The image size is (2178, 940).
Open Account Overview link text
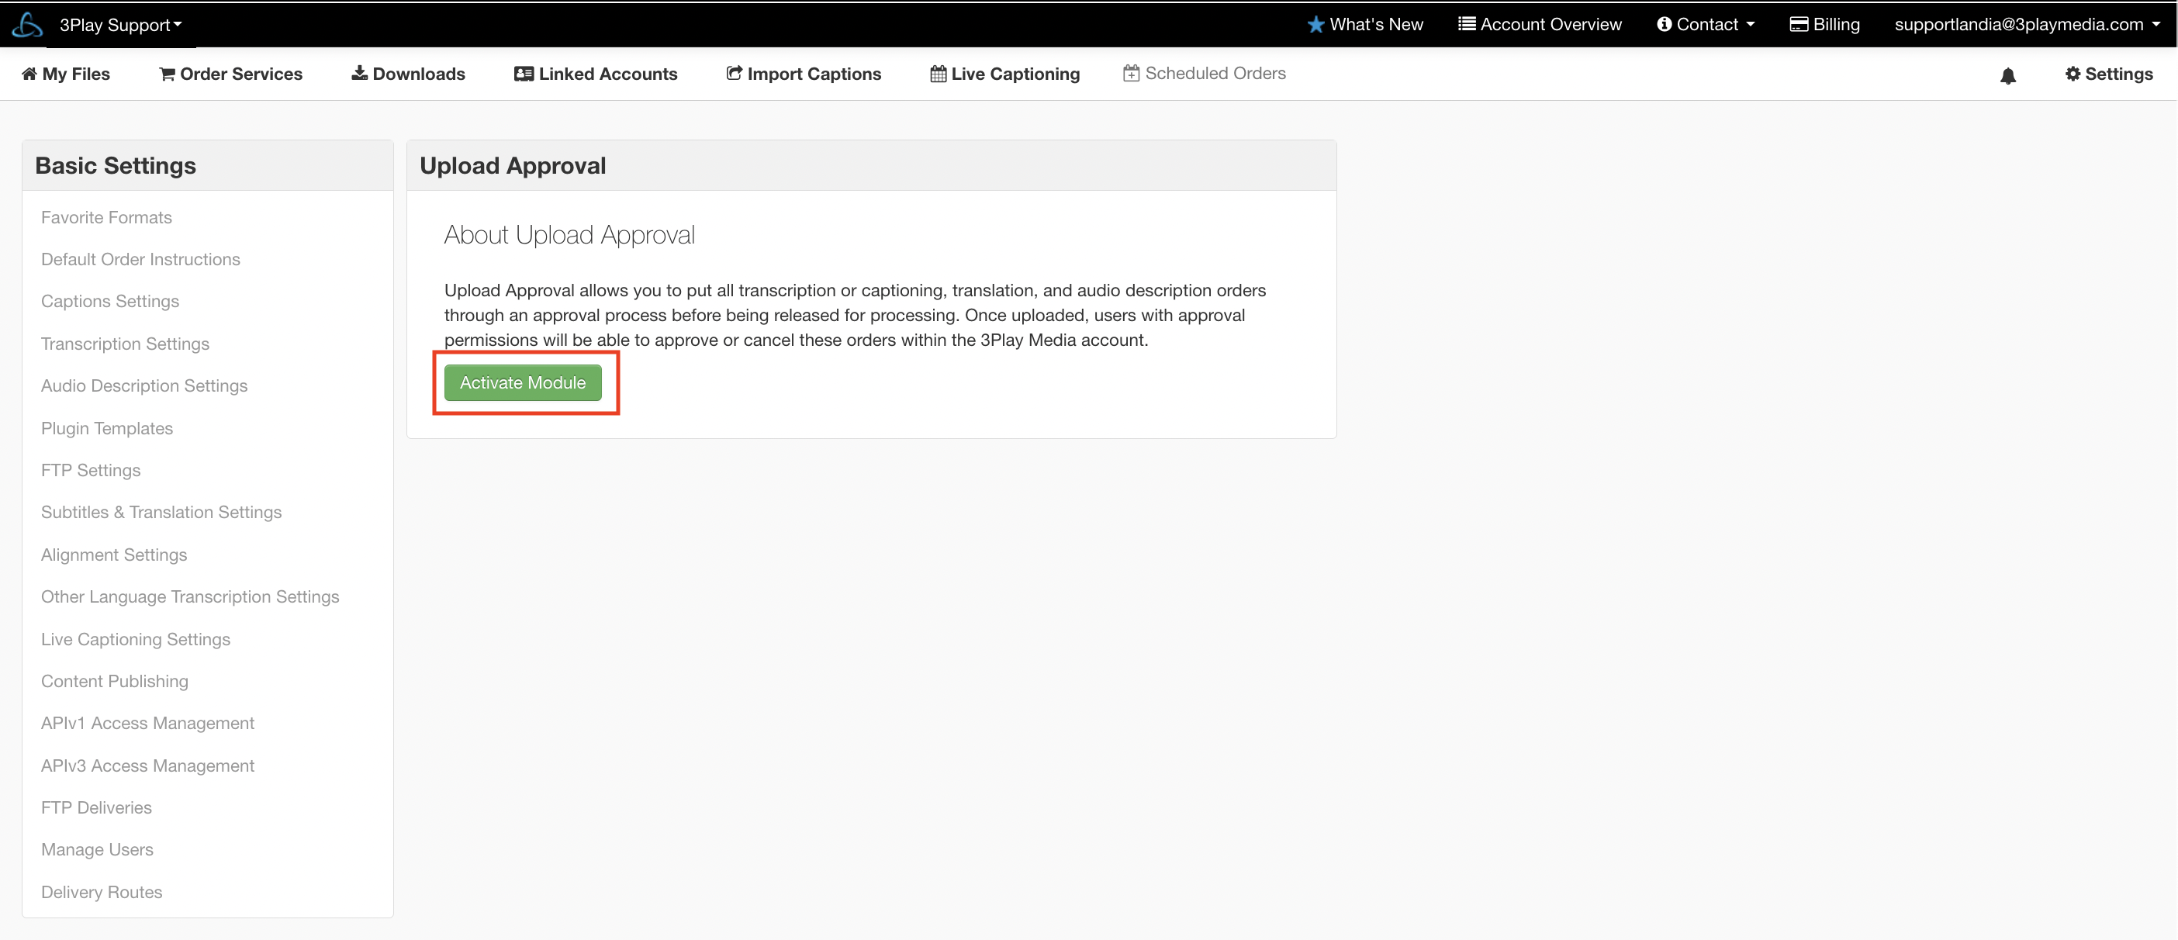[x=1551, y=24]
